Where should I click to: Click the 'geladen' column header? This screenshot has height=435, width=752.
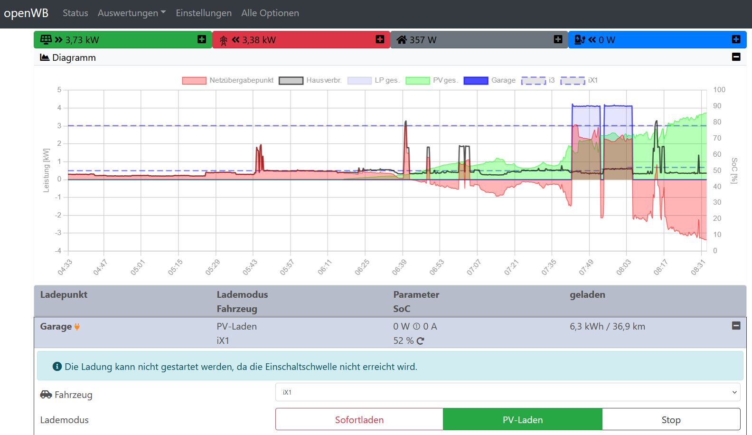click(587, 294)
